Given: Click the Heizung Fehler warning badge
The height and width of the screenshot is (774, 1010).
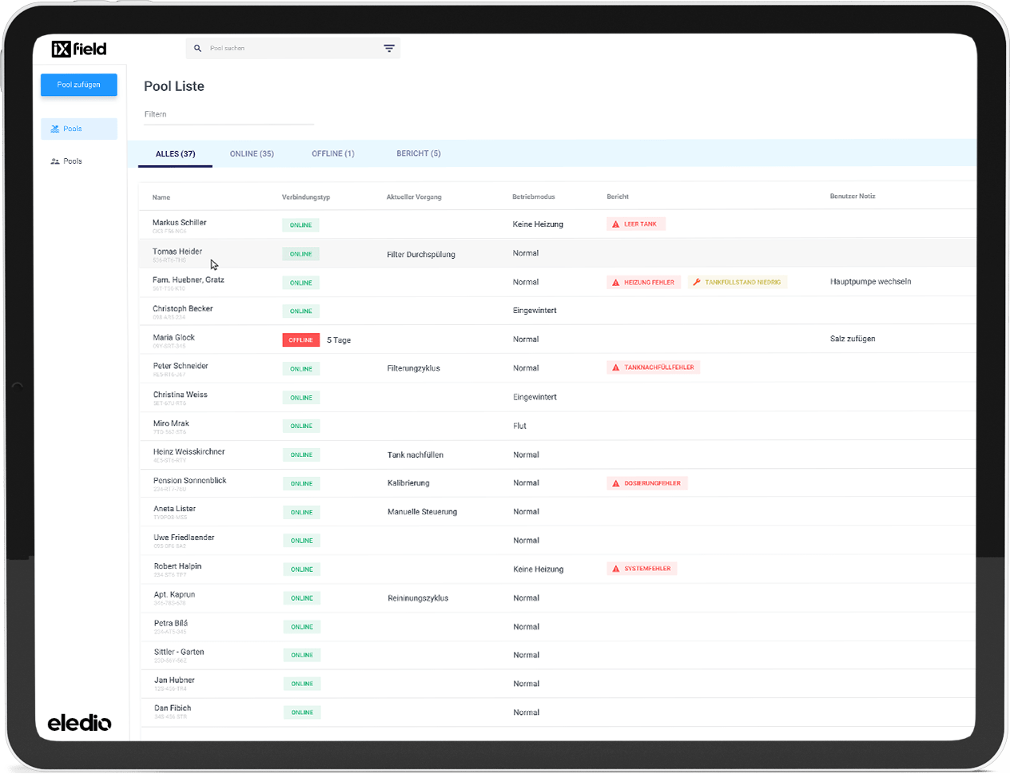Looking at the screenshot, I should tap(643, 282).
